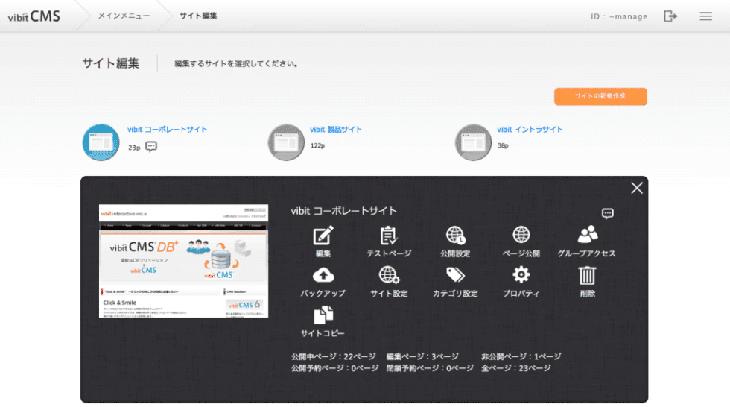This screenshot has width=730, height=407.
Task: Open the 編集 (edit) pencil icon
Action: [x=323, y=236]
